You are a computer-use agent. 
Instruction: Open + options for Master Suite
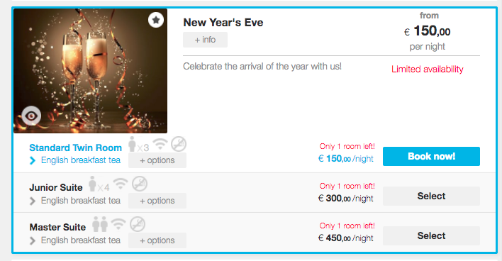[157, 240]
